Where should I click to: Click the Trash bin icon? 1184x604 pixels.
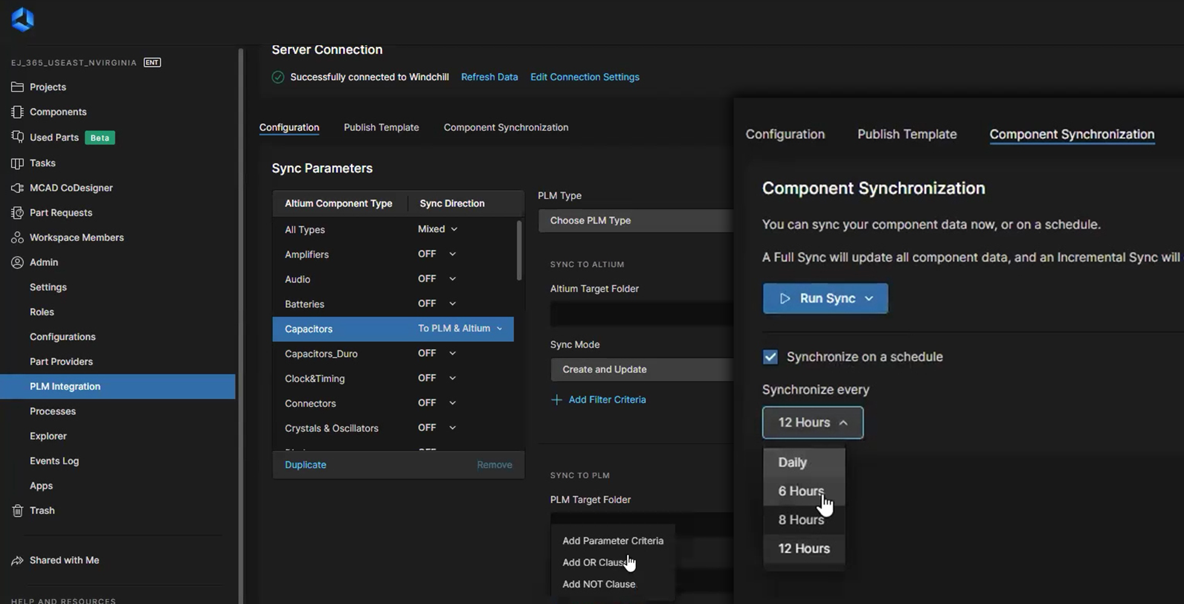coord(18,510)
